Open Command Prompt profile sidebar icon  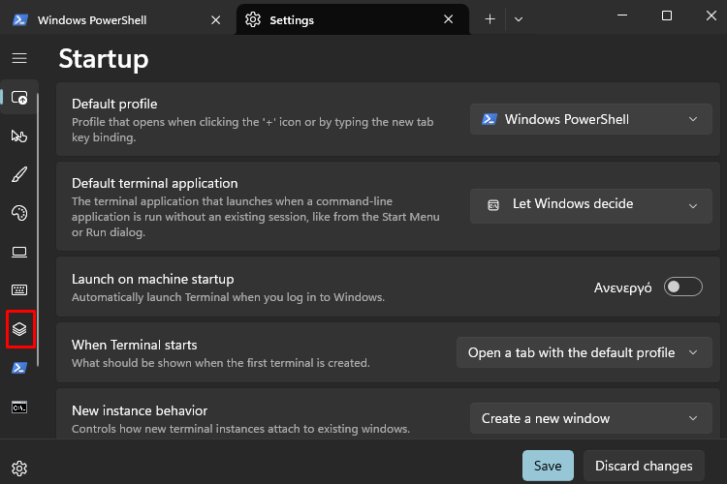pyautogui.click(x=19, y=408)
